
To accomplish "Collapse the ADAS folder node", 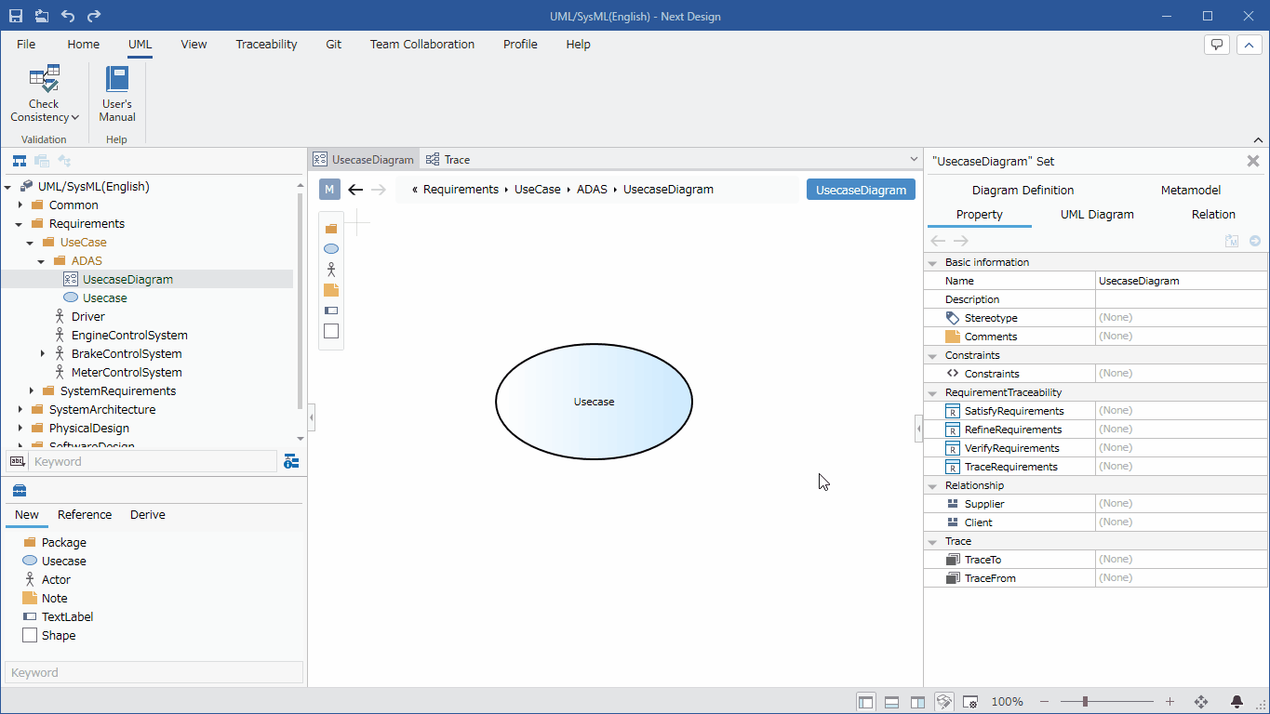I will (41, 261).
